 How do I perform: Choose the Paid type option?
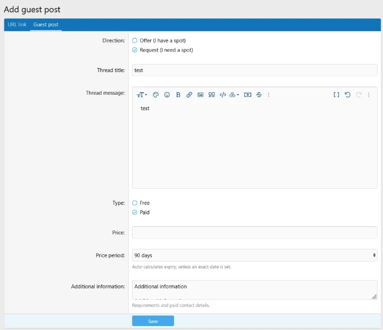click(x=135, y=212)
